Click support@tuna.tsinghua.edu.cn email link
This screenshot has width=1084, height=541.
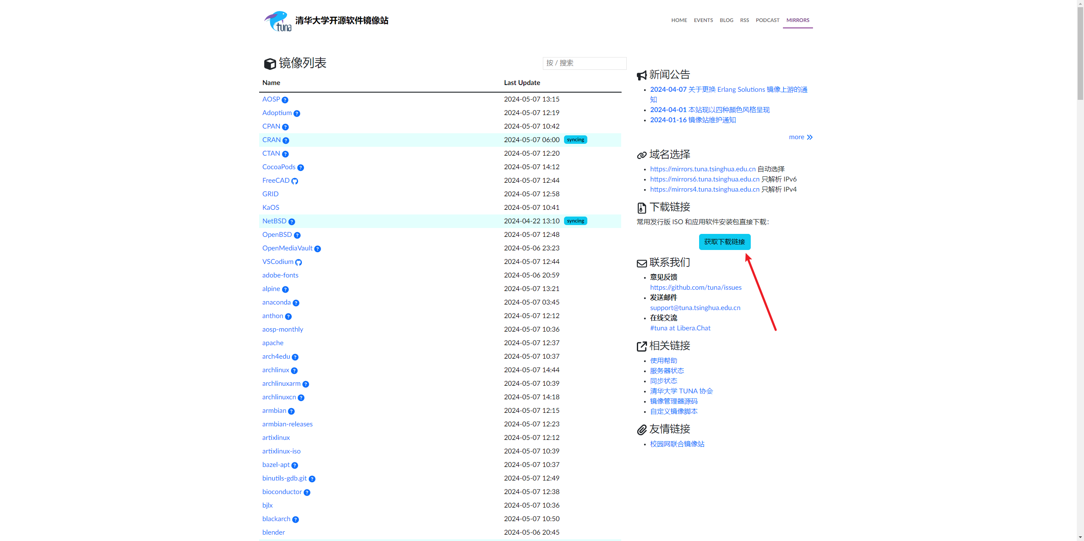point(695,308)
